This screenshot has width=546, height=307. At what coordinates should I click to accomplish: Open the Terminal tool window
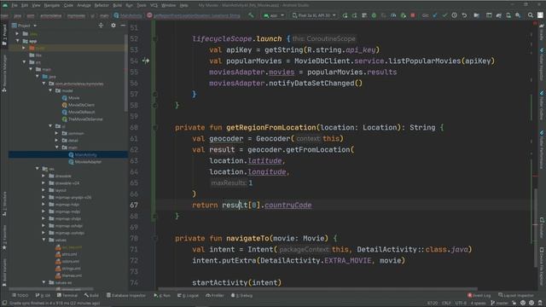pos(67,295)
